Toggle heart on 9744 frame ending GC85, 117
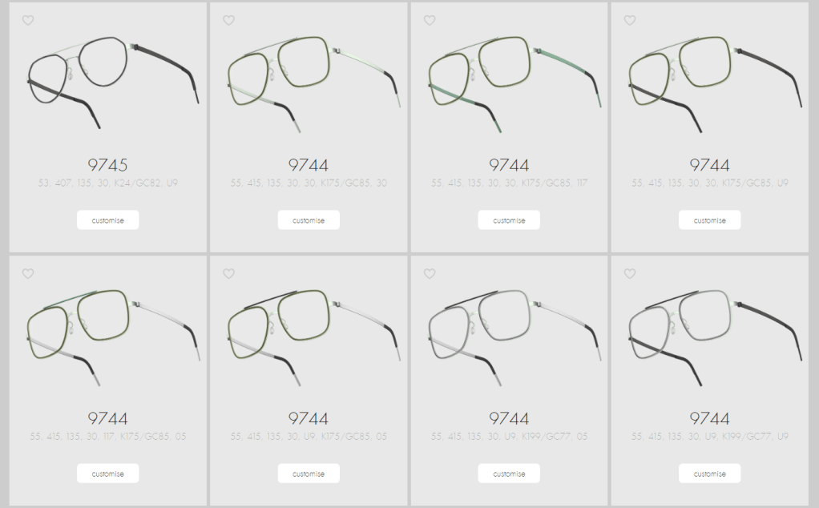The width and height of the screenshot is (819, 508). tap(430, 20)
